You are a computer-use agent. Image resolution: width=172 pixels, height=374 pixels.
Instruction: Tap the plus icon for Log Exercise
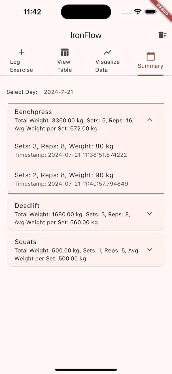tap(22, 52)
